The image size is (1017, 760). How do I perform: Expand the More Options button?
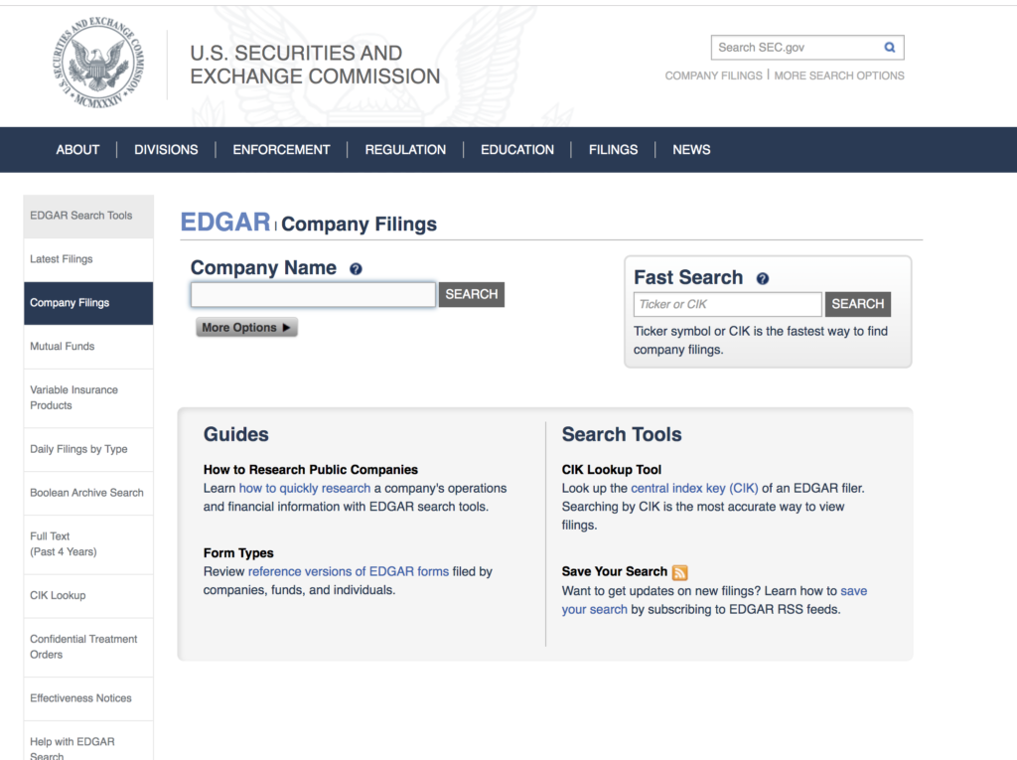246,327
